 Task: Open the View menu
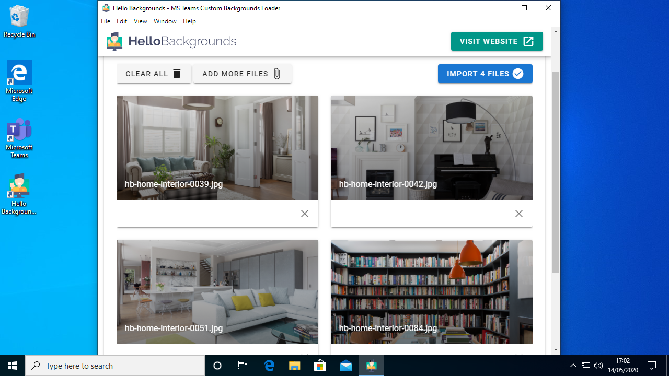pyautogui.click(x=140, y=21)
